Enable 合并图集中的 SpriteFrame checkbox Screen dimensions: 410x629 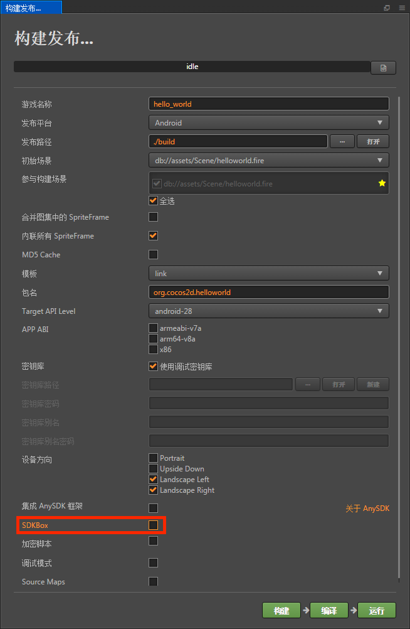coord(153,217)
